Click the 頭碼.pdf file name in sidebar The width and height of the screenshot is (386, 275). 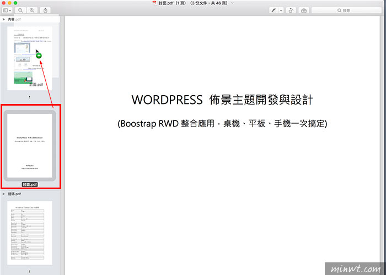14,194
